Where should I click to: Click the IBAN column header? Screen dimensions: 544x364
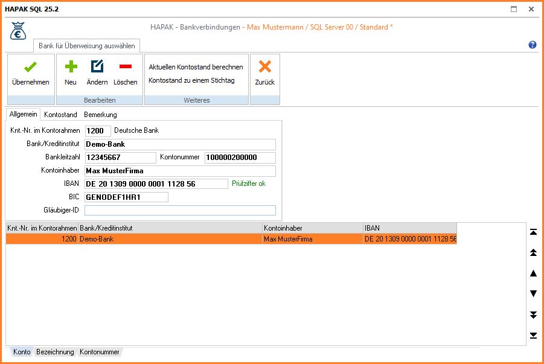(x=409, y=228)
